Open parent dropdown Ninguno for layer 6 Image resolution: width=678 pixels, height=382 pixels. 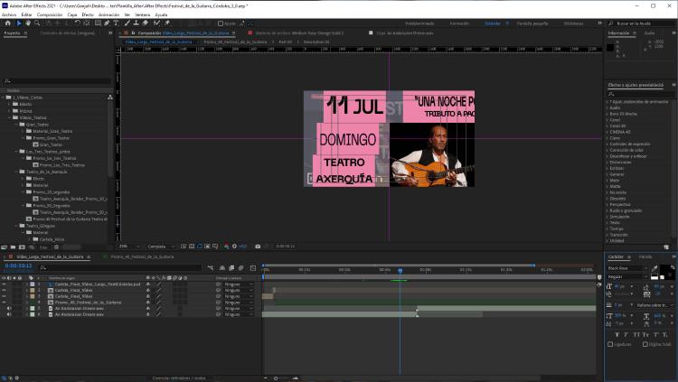click(239, 314)
